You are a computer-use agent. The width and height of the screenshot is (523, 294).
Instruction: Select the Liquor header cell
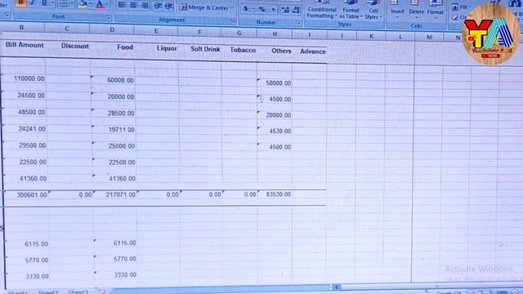(x=167, y=48)
